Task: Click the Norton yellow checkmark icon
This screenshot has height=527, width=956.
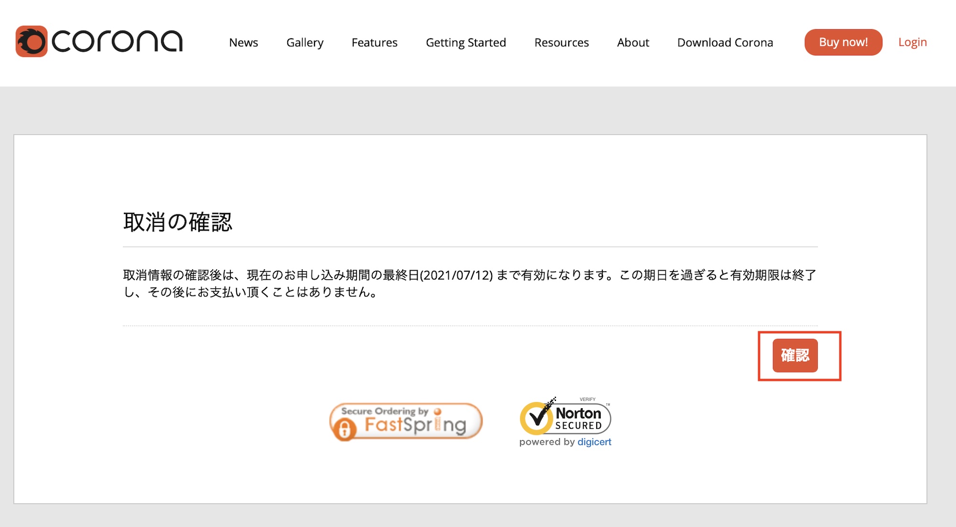Action: point(536,418)
